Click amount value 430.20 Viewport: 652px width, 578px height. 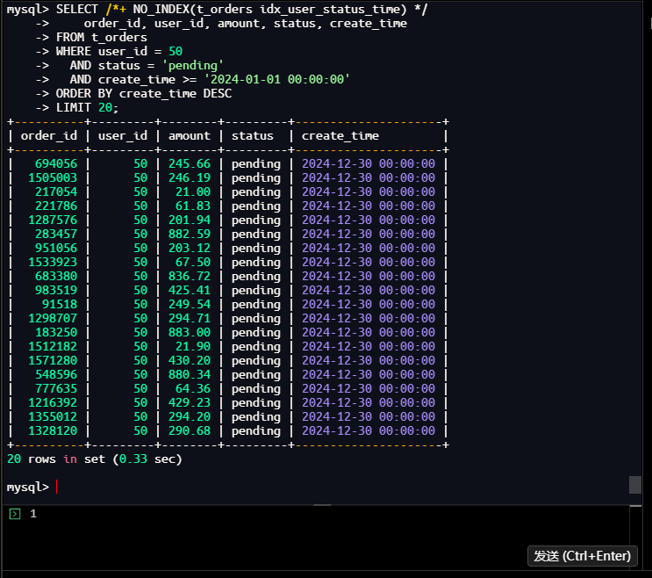pyautogui.click(x=190, y=360)
